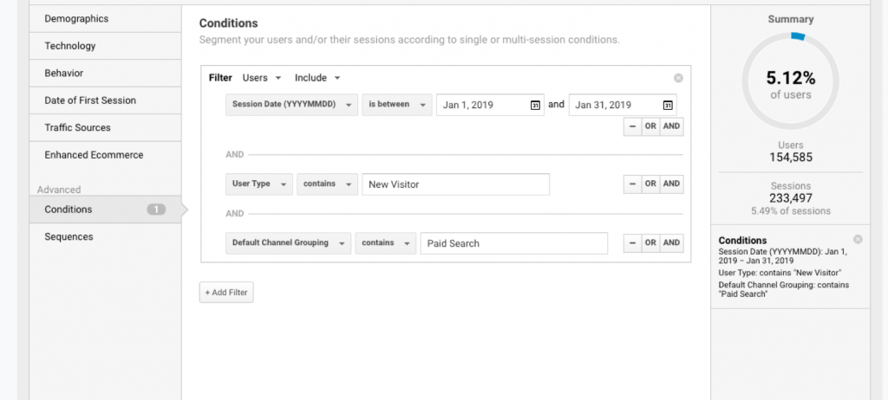Screen dimensions: 888x400
Task: Add OR condition to Session Date row
Action: tap(650, 126)
